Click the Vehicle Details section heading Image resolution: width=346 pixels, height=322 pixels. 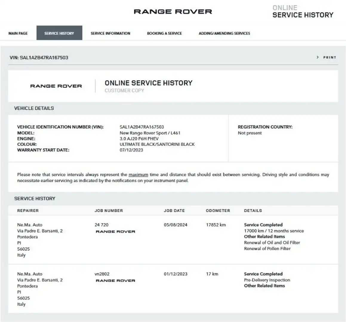(x=34, y=108)
